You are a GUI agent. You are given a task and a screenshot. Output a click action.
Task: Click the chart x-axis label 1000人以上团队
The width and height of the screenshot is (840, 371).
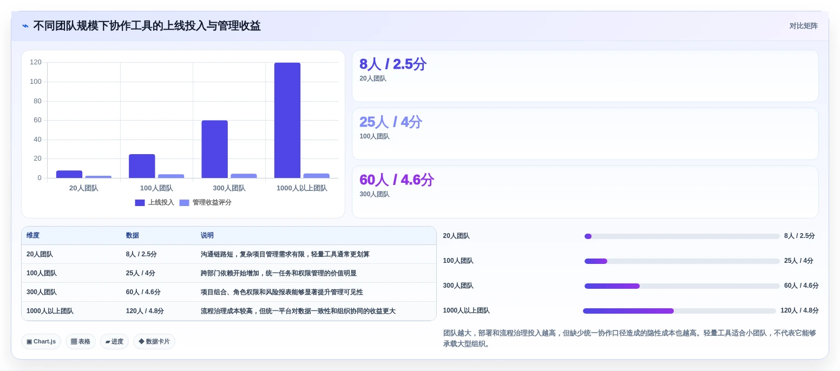coord(302,188)
